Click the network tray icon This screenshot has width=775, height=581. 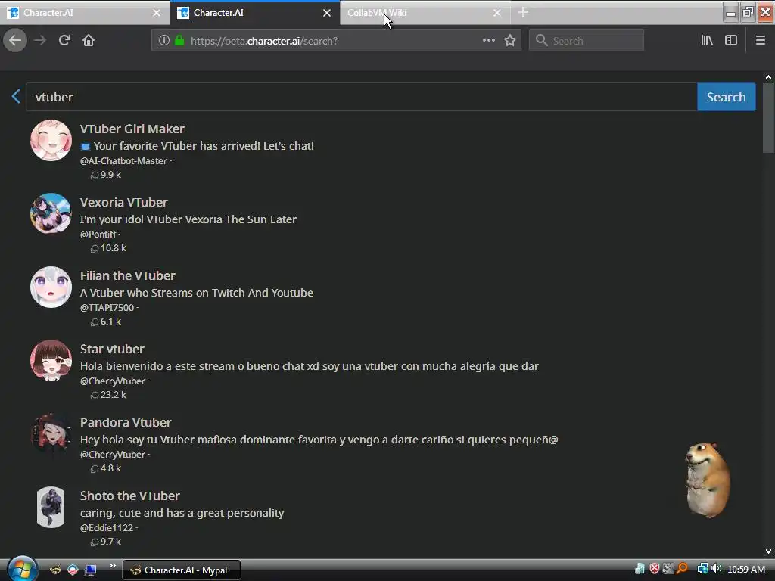point(702,569)
